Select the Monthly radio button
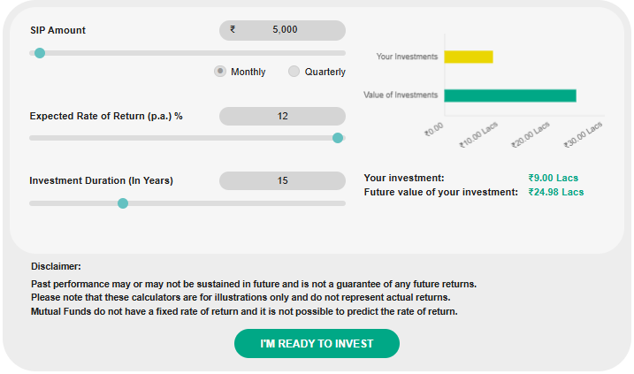This screenshot has width=634, height=374. click(x=220, y=72)
